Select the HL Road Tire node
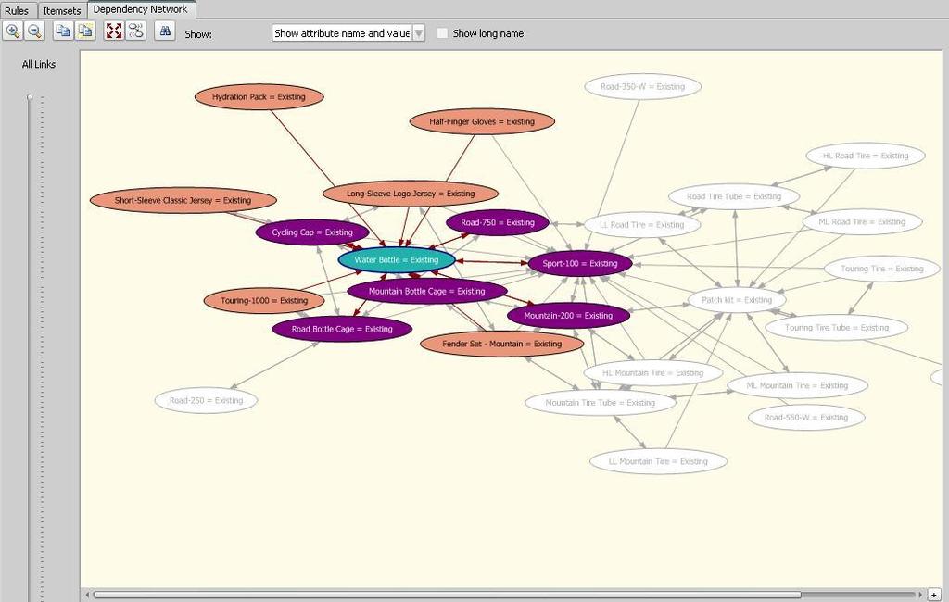 pyautogui.click(x=866, y=156)
